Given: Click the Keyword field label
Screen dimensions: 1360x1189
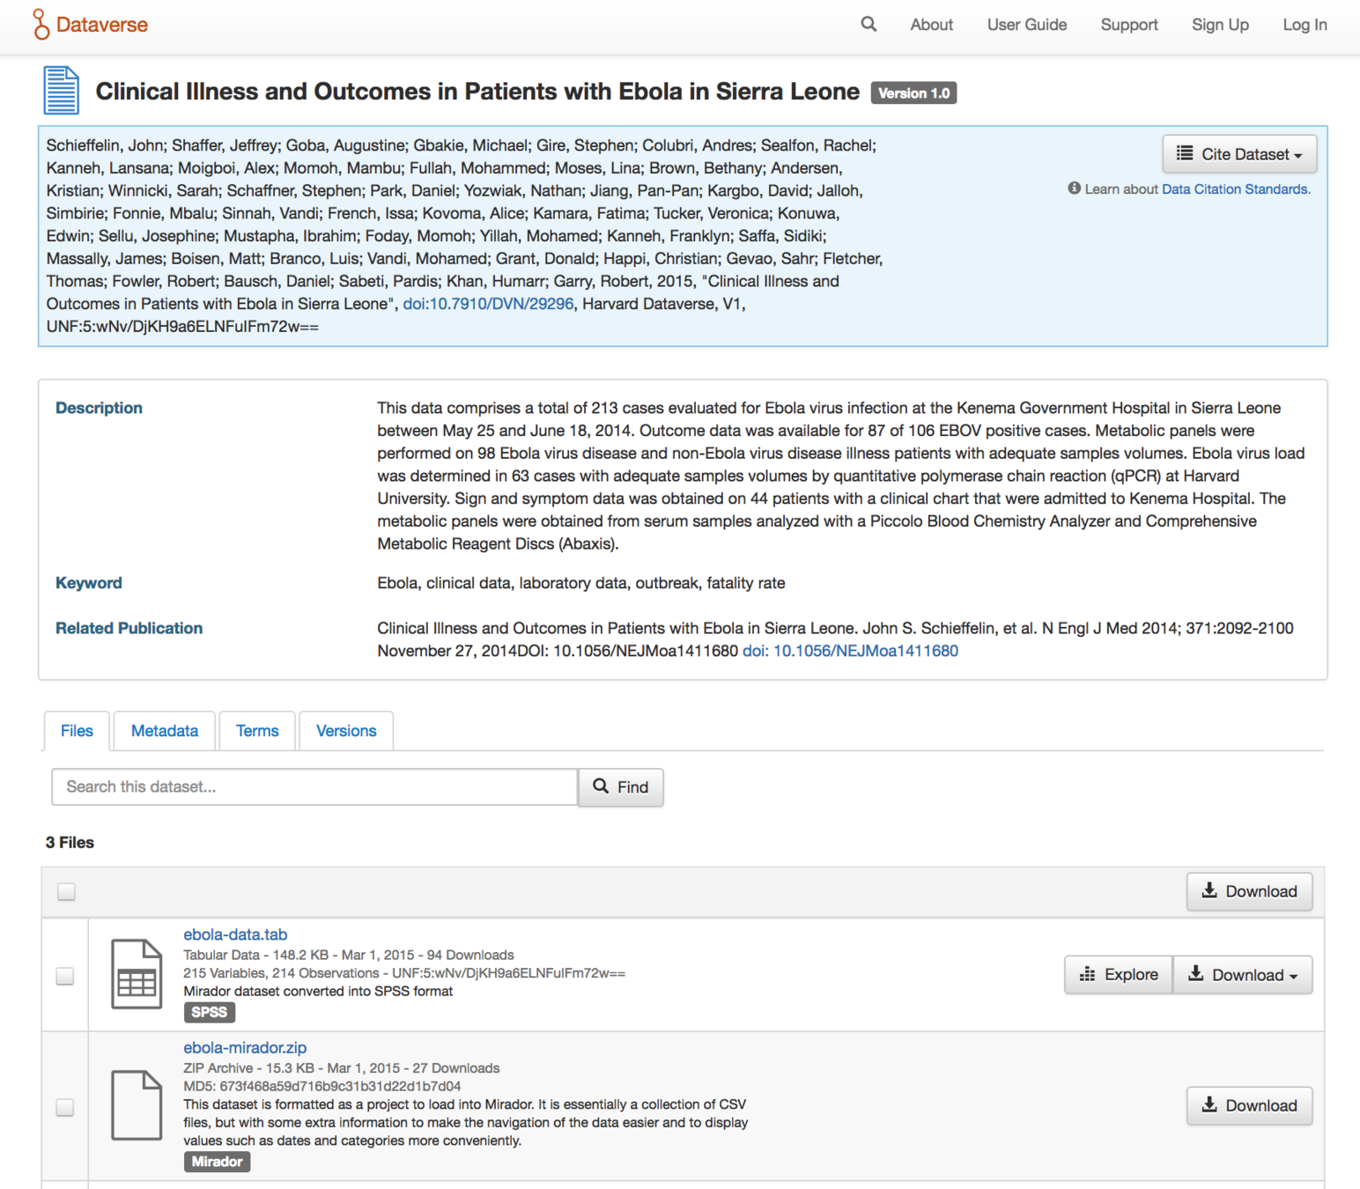Looking at the screenshot, I should [89, 583].
